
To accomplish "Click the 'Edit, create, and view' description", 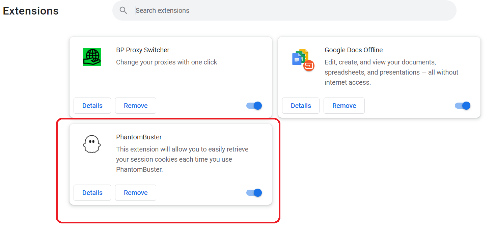I will tap(391, 72).
